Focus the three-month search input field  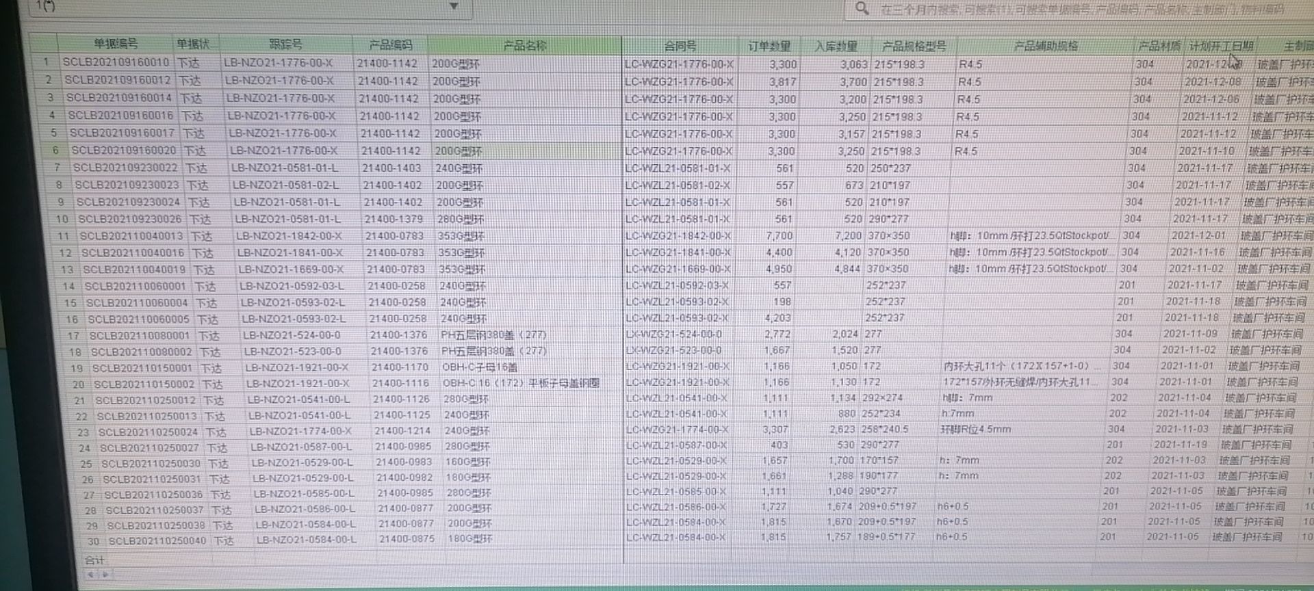(1081, 10)
